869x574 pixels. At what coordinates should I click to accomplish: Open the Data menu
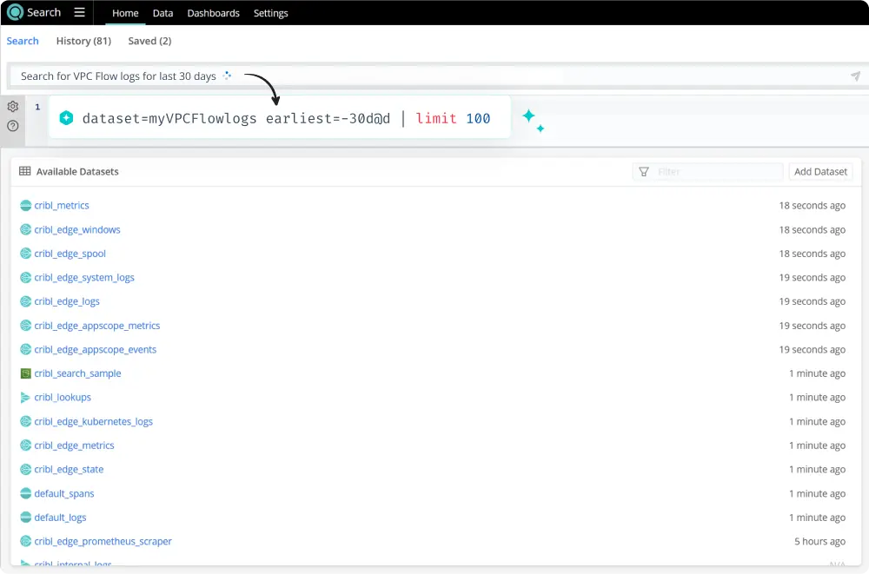tap(163, 13)
